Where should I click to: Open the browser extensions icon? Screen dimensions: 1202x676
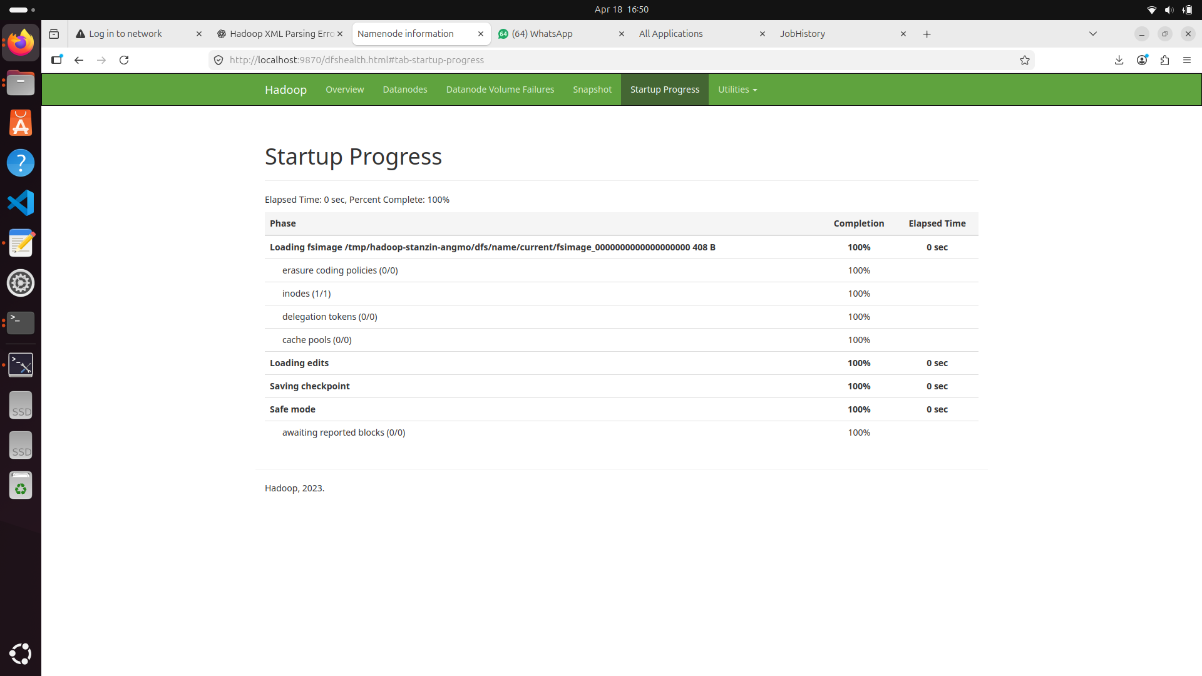1165,59
